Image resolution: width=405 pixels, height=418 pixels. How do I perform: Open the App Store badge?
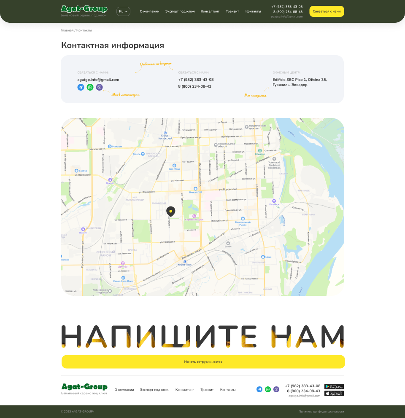click(x=334, y=394)
